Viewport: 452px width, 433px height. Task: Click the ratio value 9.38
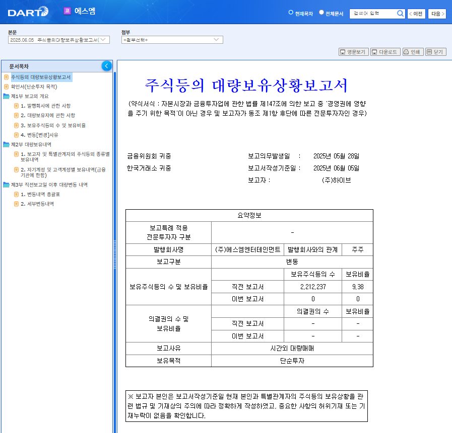(358, 287)
